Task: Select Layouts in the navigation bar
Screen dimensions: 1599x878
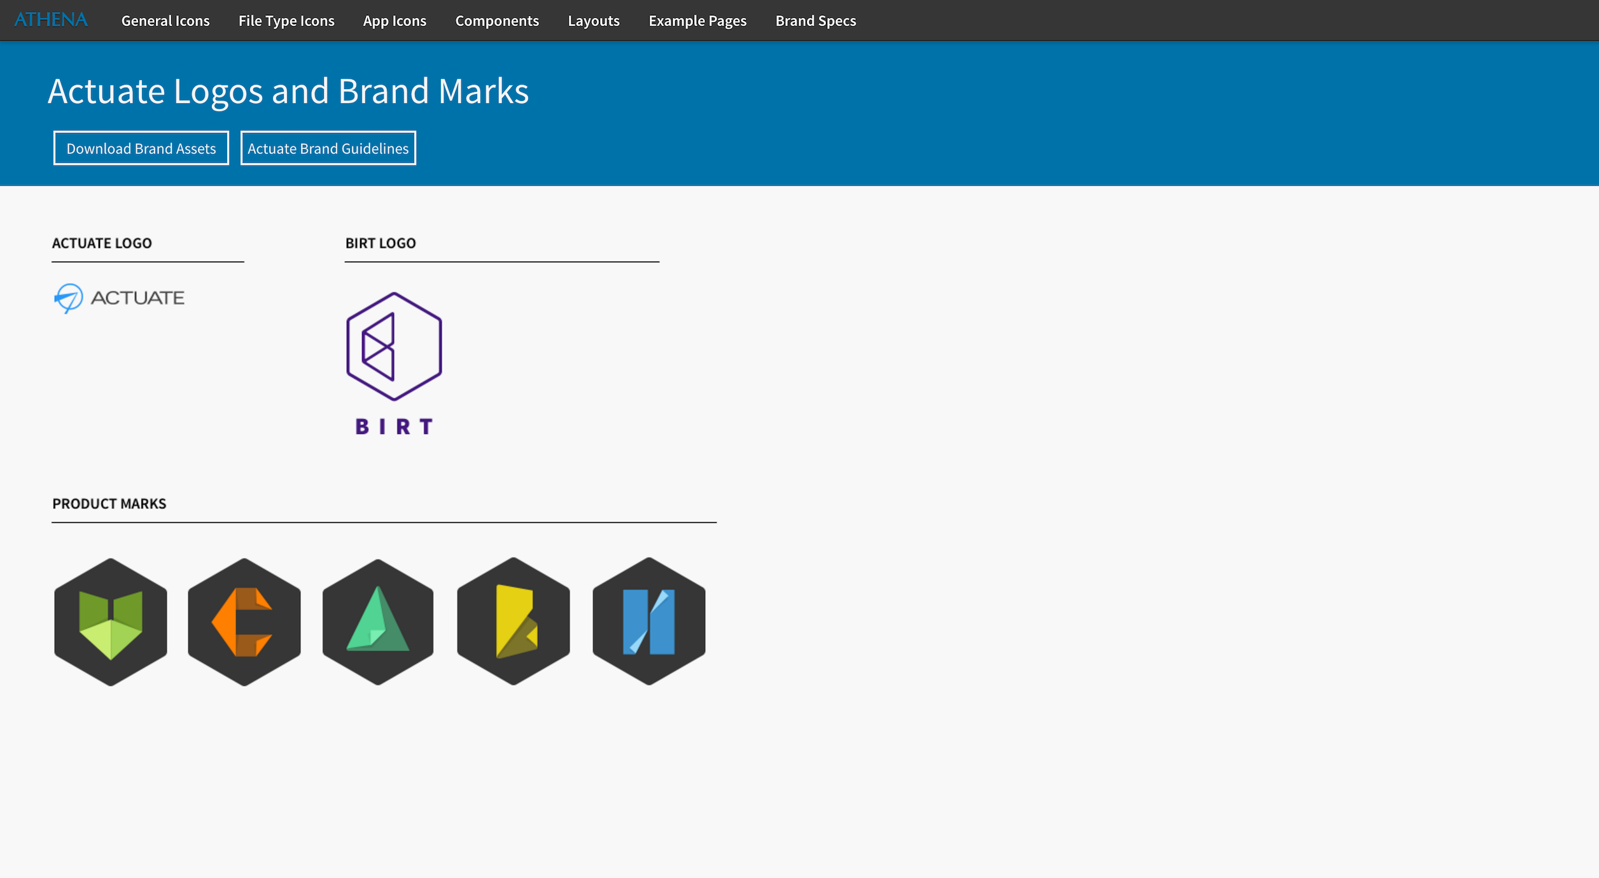Action: (x=594, y=21)
